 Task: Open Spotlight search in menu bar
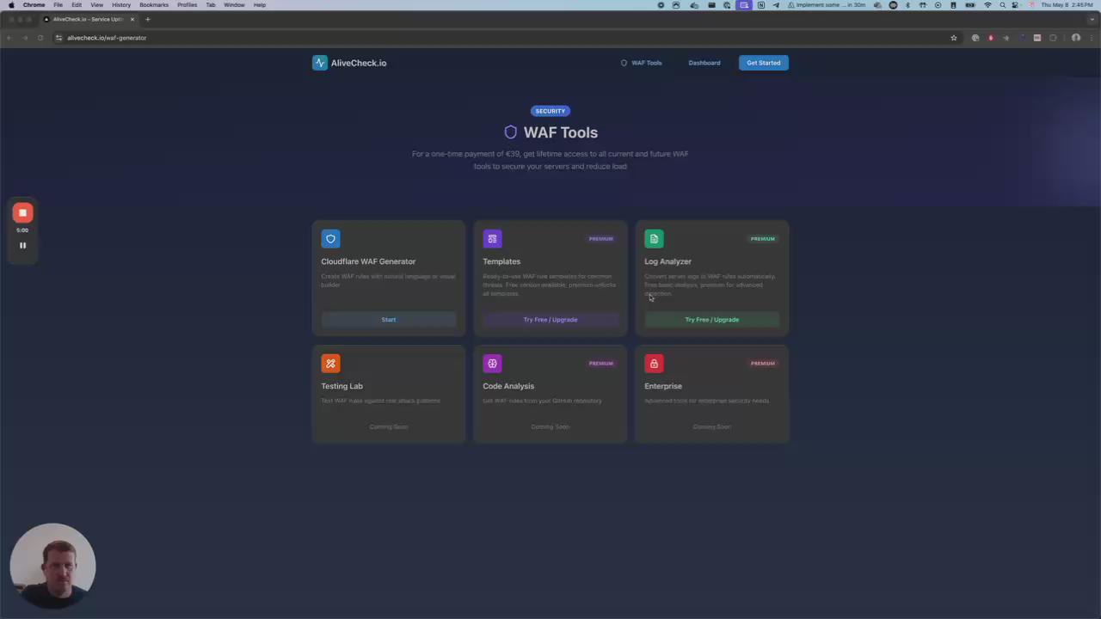pyautogui.click(x=1003, y=5)
